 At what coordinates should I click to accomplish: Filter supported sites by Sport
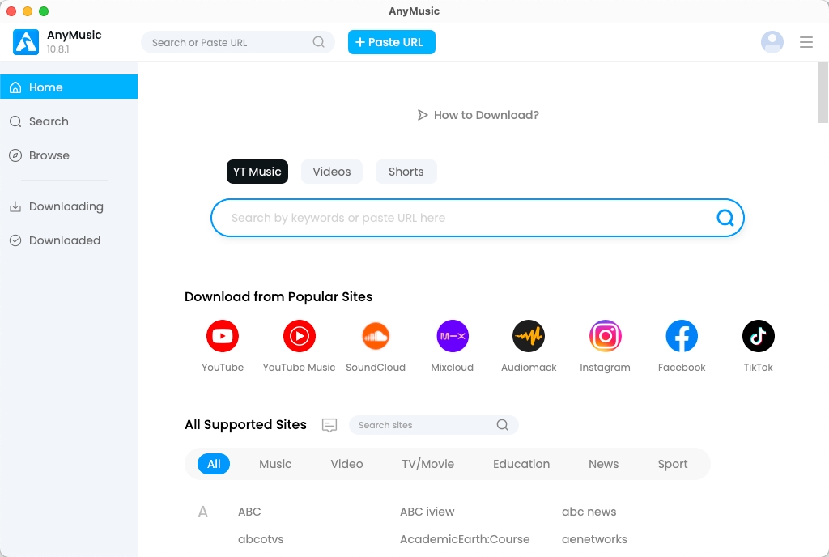point(673,464)
